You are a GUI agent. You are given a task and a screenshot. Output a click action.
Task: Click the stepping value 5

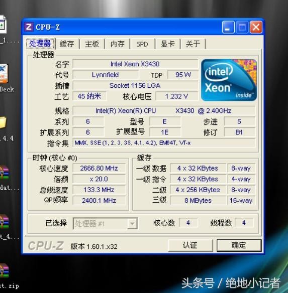pos(239,121)
